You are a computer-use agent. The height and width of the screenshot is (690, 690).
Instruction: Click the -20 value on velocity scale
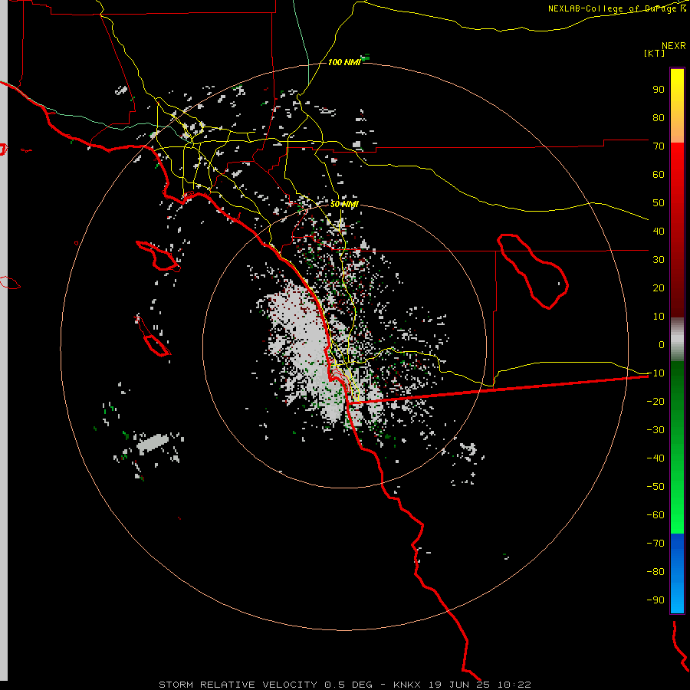click(x=655, y=401)
